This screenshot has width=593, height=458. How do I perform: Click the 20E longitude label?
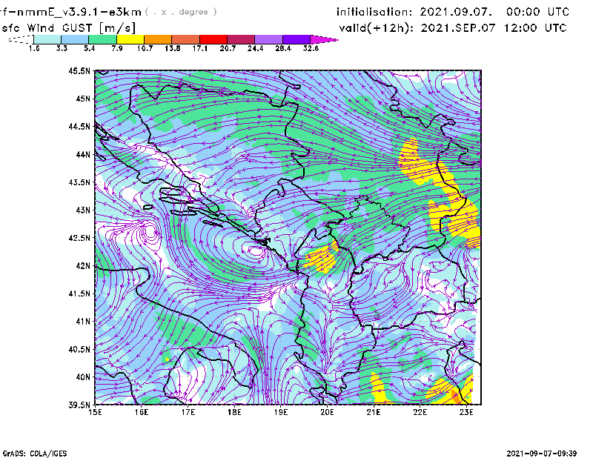(328, 412)
